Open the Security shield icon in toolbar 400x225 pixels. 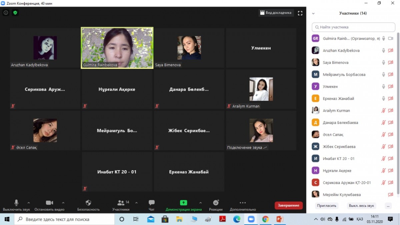pyautogui.click(x=88, y=203)
